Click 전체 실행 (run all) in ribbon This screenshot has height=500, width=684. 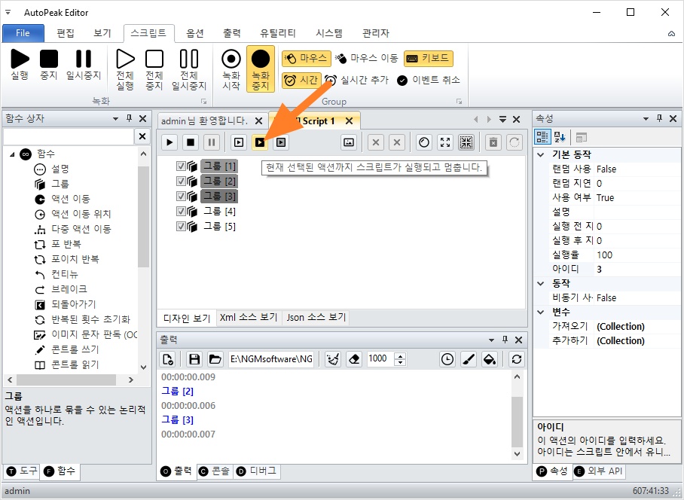[125, 70]
